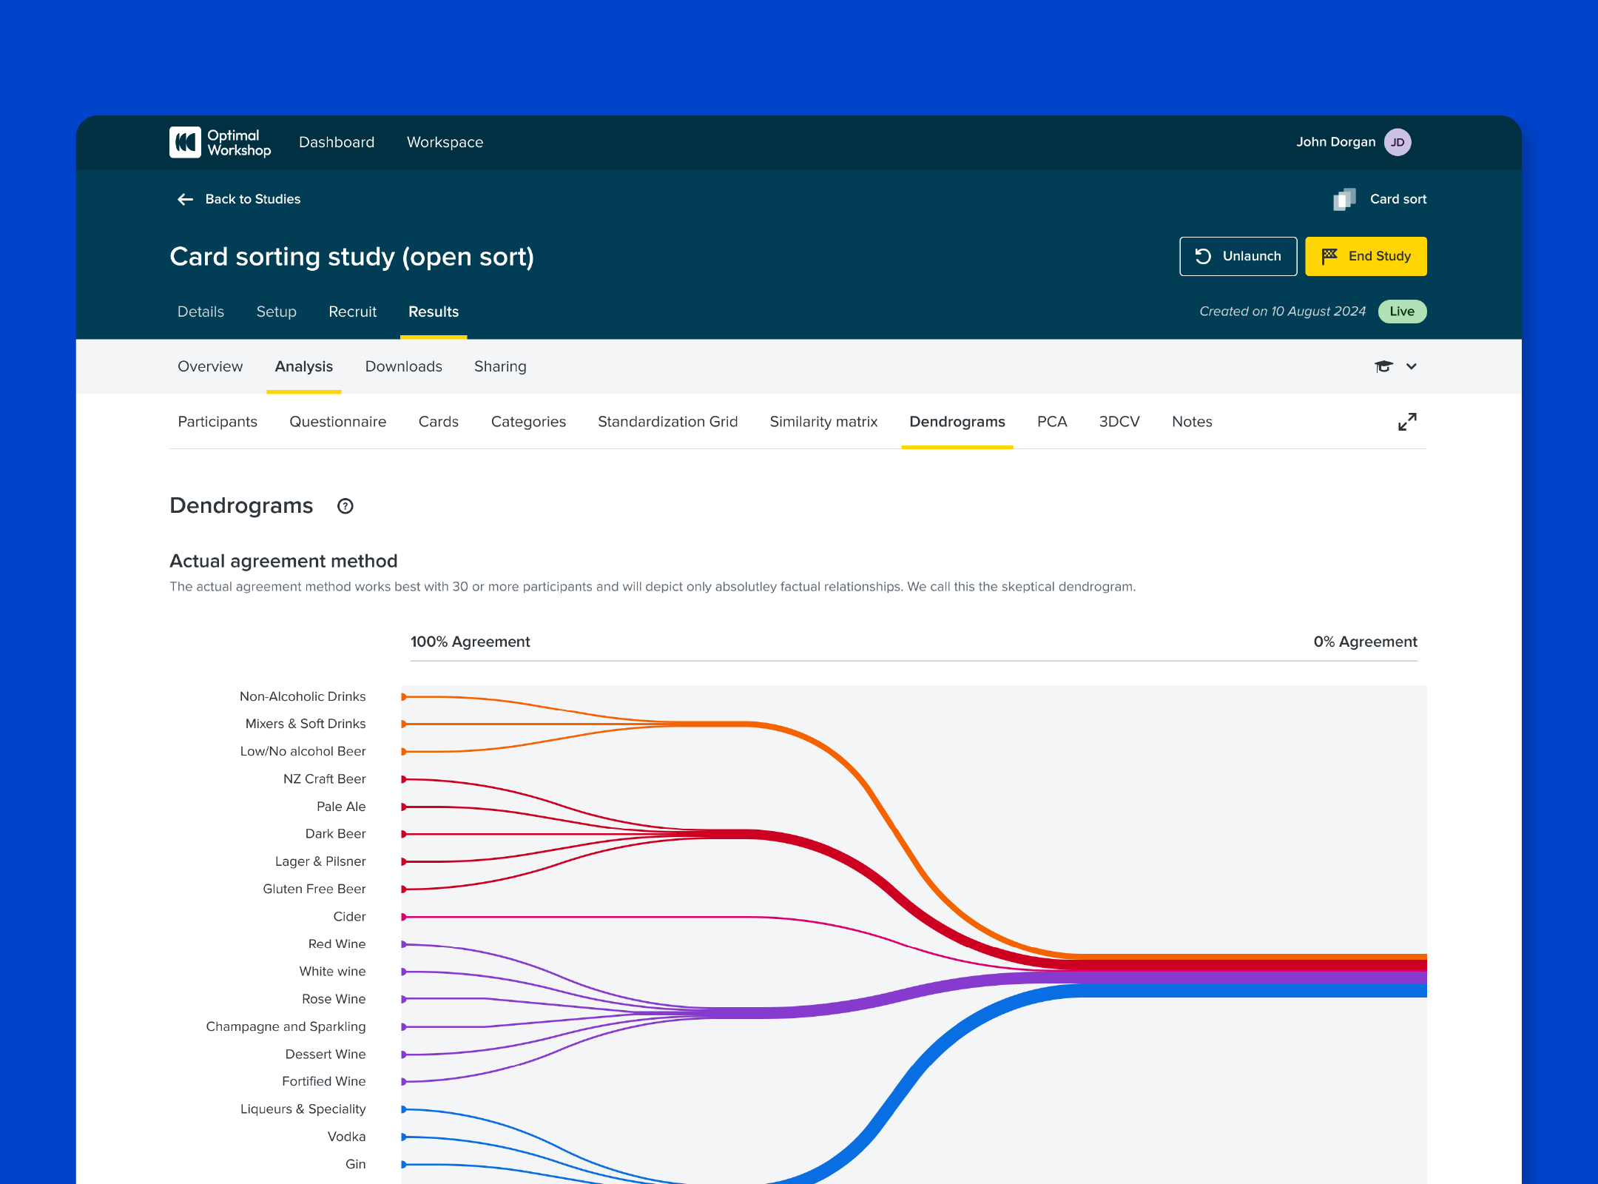
Task: Open the JD user avatar
Action: click(x=1398, y=142)
